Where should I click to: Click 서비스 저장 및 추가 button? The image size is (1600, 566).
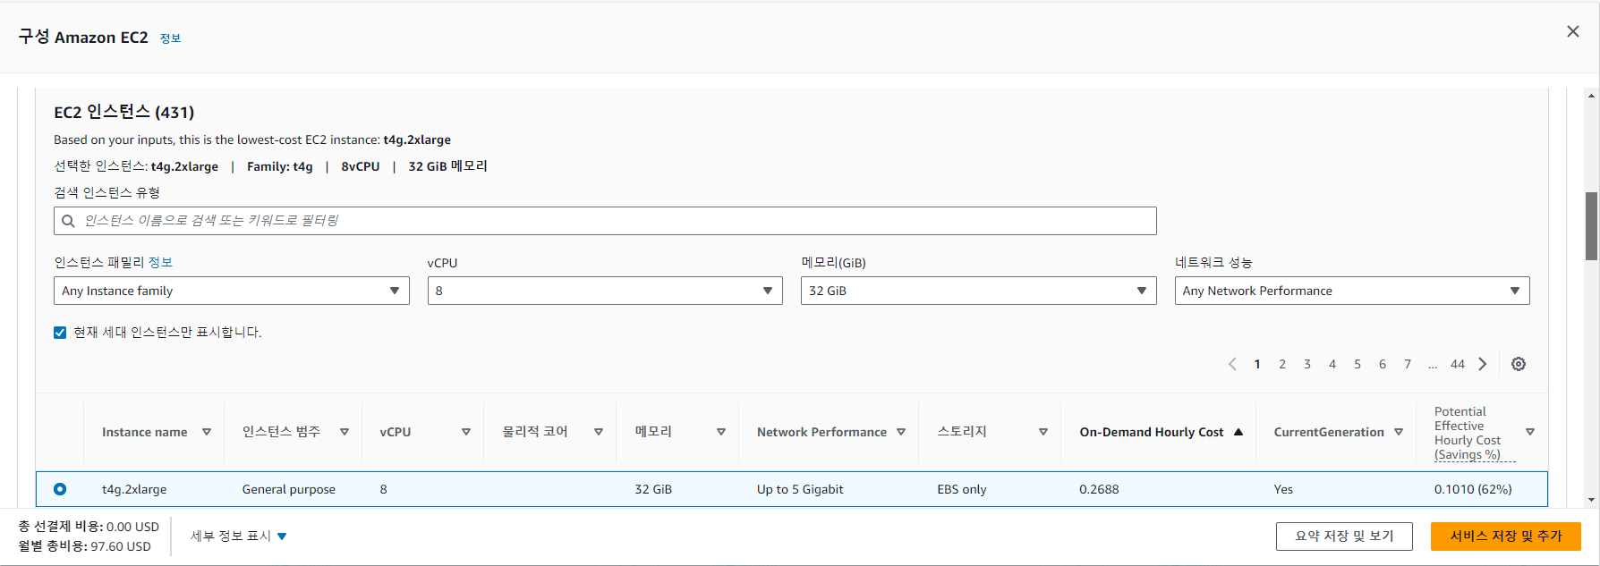(1506, 536)
